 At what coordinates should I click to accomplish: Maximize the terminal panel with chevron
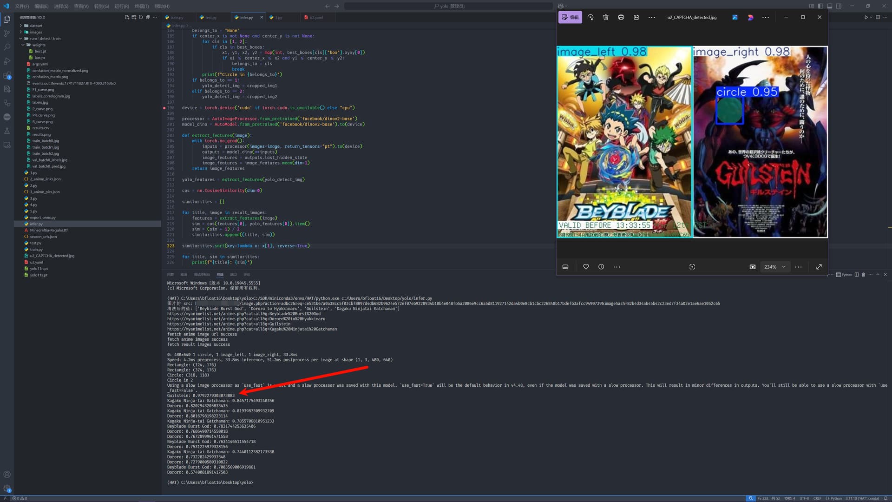pos(878,275)
